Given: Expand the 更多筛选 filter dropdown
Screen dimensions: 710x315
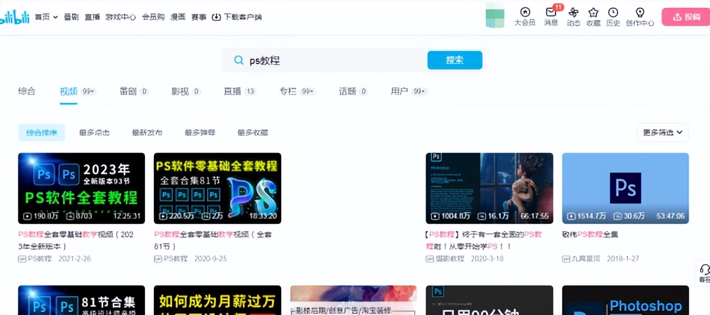Looking at the screenshot, I should pyautogui.click(x=663, y=133).
